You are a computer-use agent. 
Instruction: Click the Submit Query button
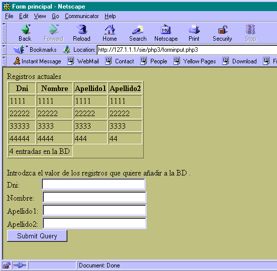(x=37, y=236)
